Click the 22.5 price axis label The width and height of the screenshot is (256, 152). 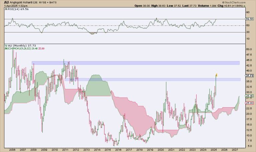click(248, 109)
